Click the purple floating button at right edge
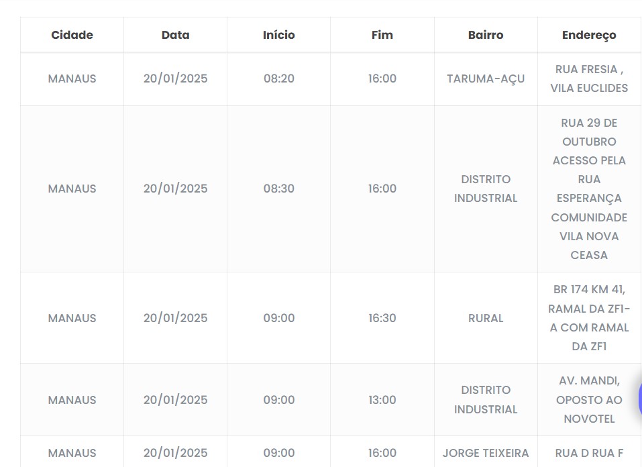 coord(639,399)
